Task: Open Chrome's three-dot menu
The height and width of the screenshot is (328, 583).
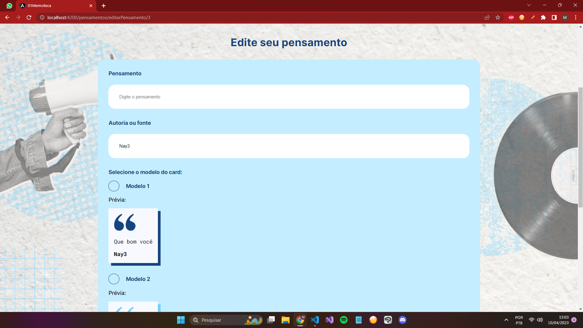Action: (x=576, y=18)
